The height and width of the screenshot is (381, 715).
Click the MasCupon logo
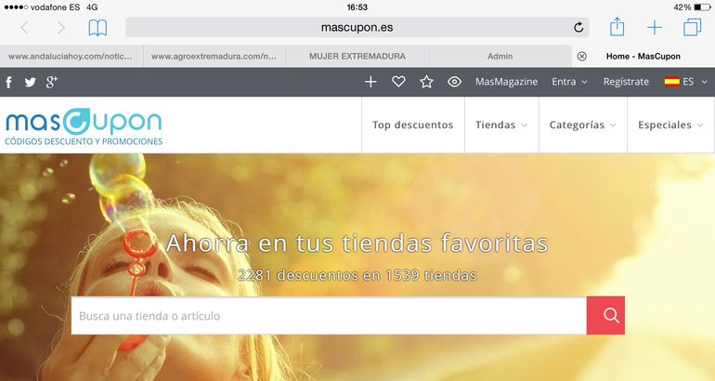pyautogui.click(x=84, y=126)
